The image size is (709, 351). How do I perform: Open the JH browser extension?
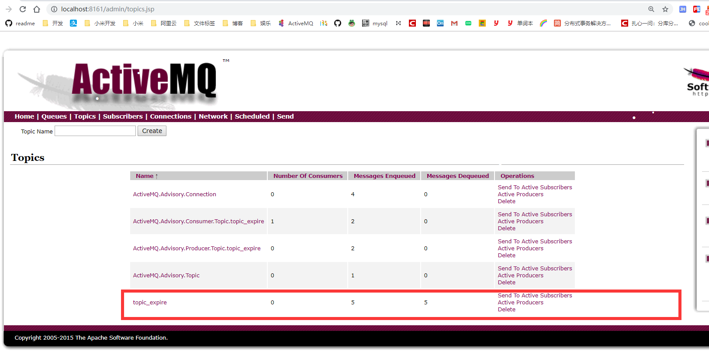pos(683,9)
